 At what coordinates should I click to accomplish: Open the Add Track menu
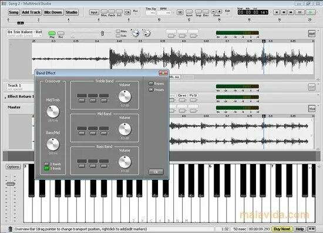coord(31,12)
